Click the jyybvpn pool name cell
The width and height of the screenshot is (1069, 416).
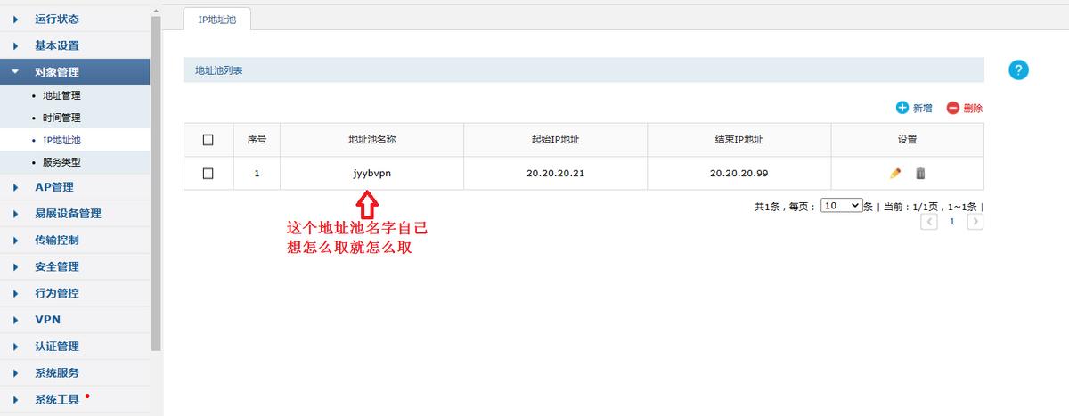pos(371,174)
